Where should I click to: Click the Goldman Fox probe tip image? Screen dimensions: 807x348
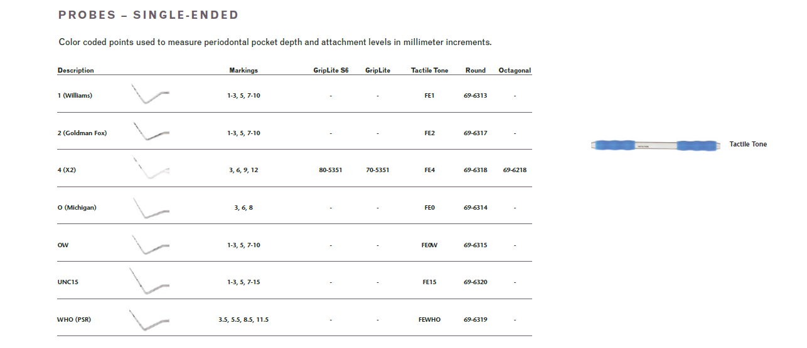150,131
